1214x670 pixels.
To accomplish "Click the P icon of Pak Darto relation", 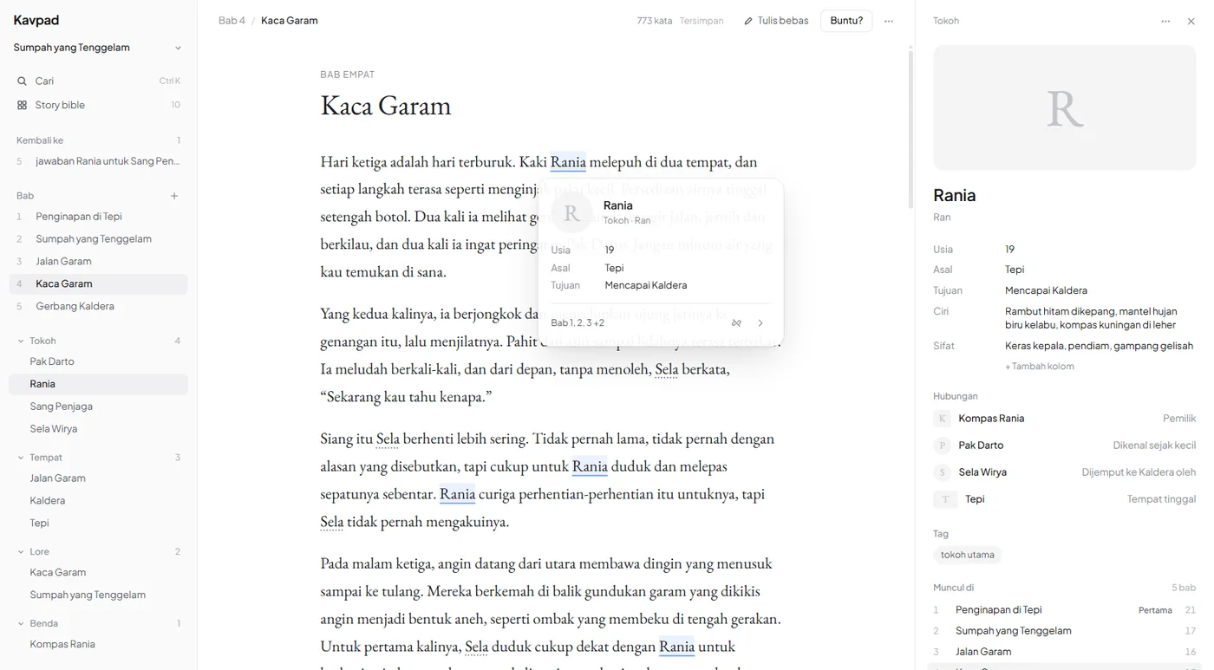I will coord(943,446).
